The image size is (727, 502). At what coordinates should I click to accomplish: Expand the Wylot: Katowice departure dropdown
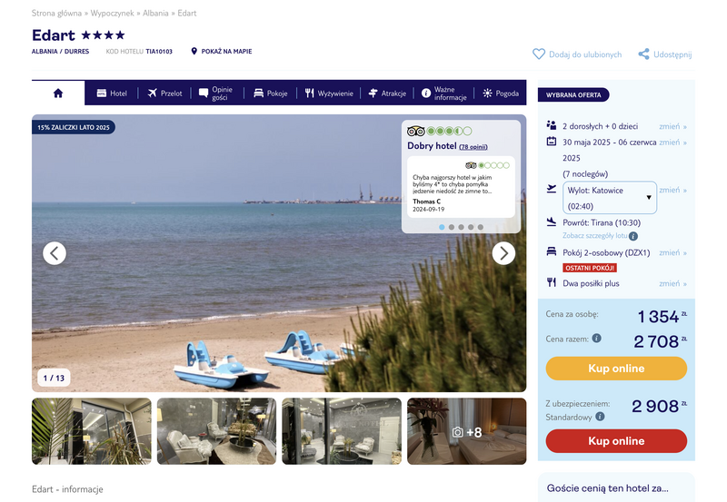point(610,198)
